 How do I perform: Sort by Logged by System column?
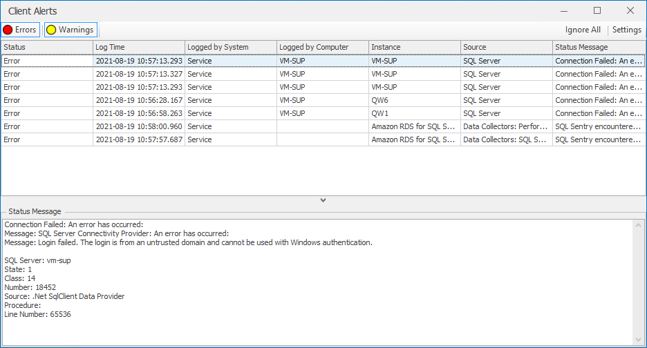(x=231, y=47)
